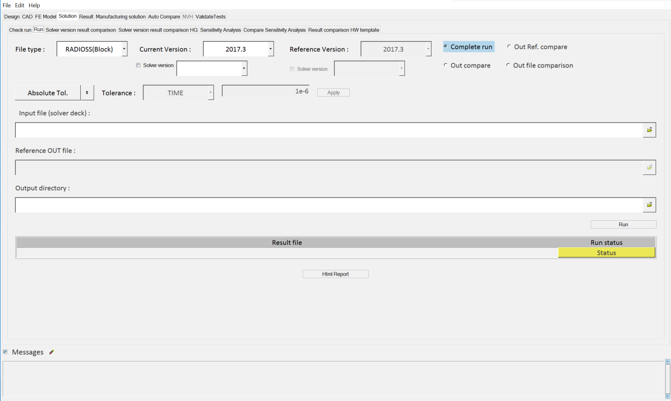The height and width of the screenshot is (401, 671).
Task: Browse for the input solver deck file
Action: point(649,130)
